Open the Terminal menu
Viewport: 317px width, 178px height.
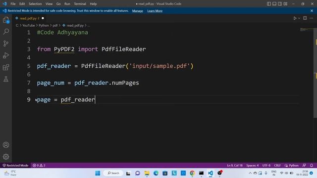pyautogui.click(x=80, y=4)
